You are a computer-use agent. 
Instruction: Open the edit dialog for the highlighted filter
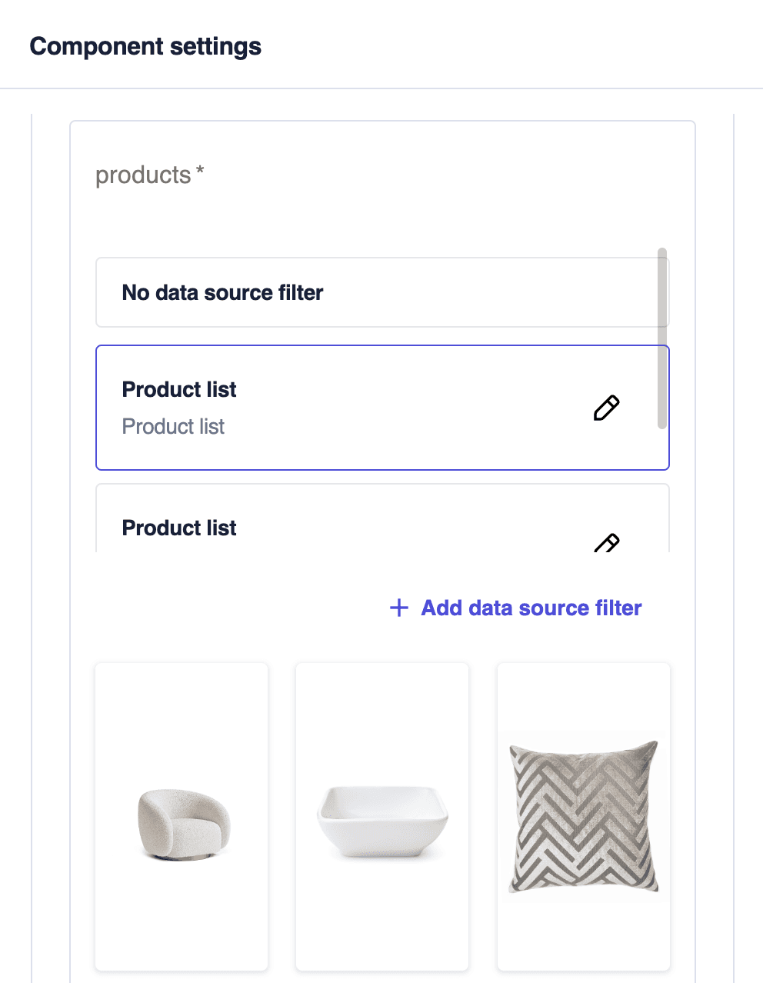[x=607, y=408]
